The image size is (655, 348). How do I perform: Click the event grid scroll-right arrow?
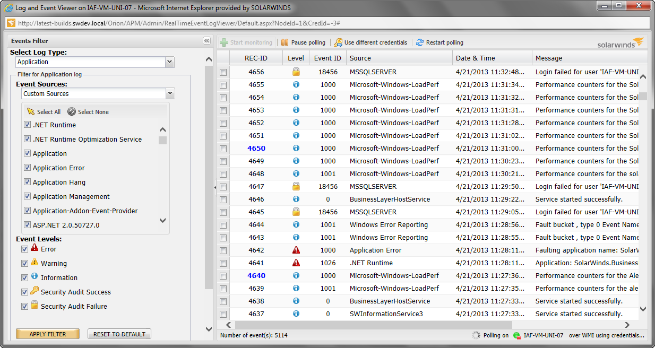click(x=627, y=325)
